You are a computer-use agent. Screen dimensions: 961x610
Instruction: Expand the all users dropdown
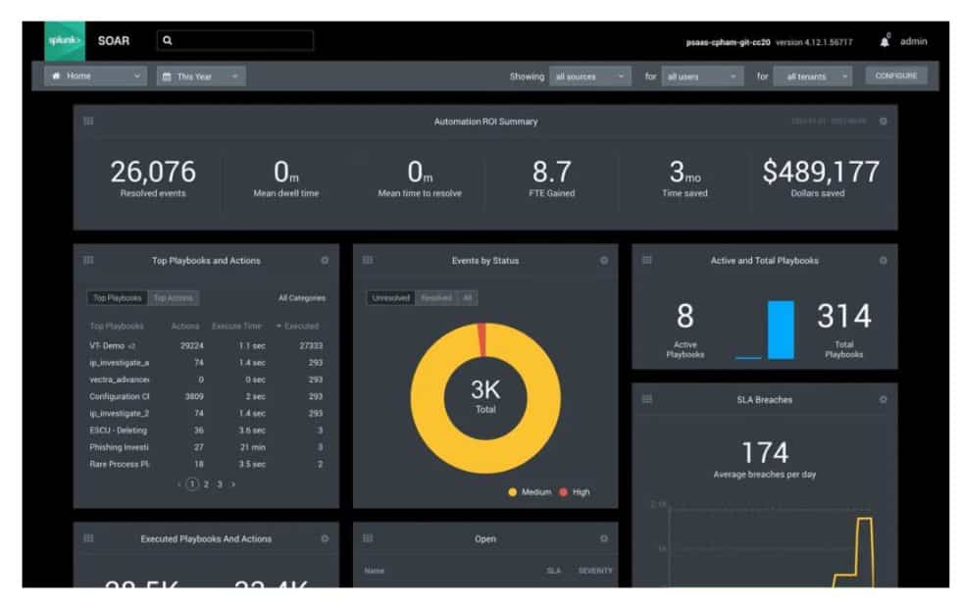(x=700, y=75)
